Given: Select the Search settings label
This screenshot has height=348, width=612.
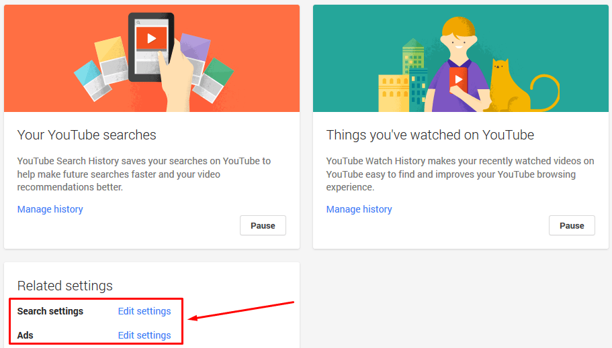Looking at the screenshot, I should click(50, 311).
